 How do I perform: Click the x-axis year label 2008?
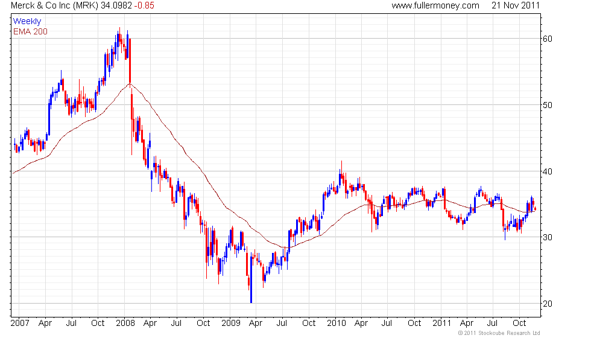pos(125,324)
